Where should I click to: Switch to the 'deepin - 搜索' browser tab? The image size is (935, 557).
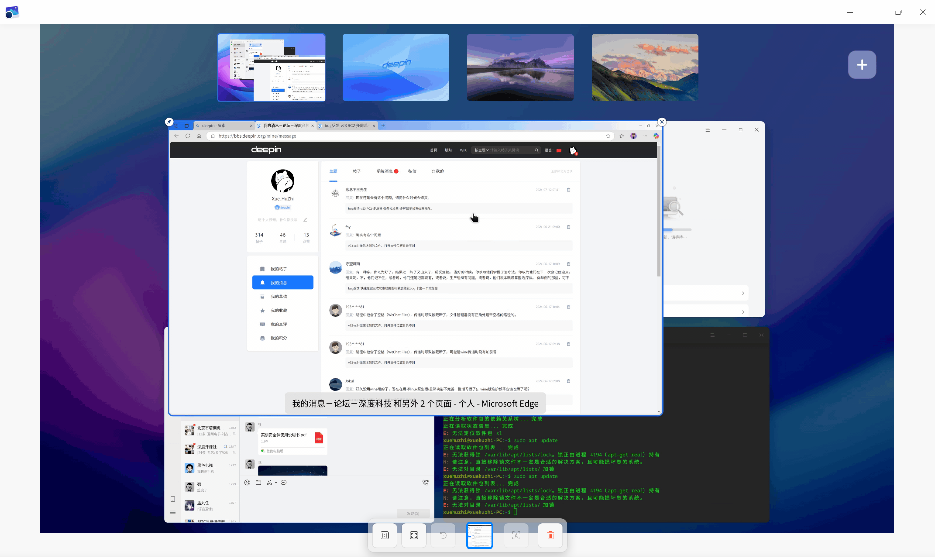pyautogui.click(x=224, y=126)
